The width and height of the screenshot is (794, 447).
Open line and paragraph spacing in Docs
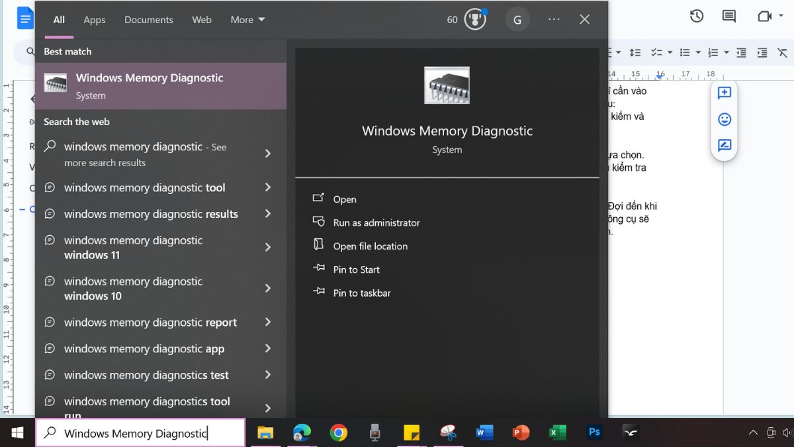pos(635,52)
